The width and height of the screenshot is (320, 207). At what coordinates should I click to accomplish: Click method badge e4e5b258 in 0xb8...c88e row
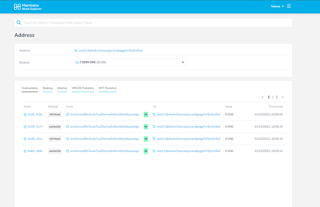55,151
